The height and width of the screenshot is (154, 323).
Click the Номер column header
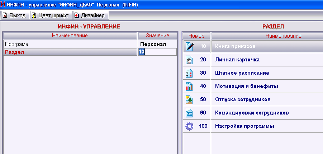[x=196, y=36]
